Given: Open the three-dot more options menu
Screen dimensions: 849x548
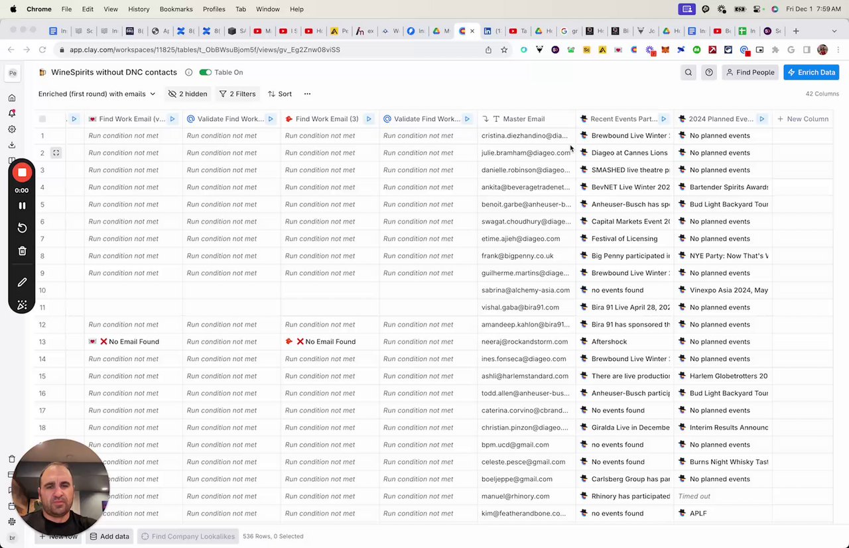Looking at the screenshot, I should pyautogui.click(x=307, y=94).
